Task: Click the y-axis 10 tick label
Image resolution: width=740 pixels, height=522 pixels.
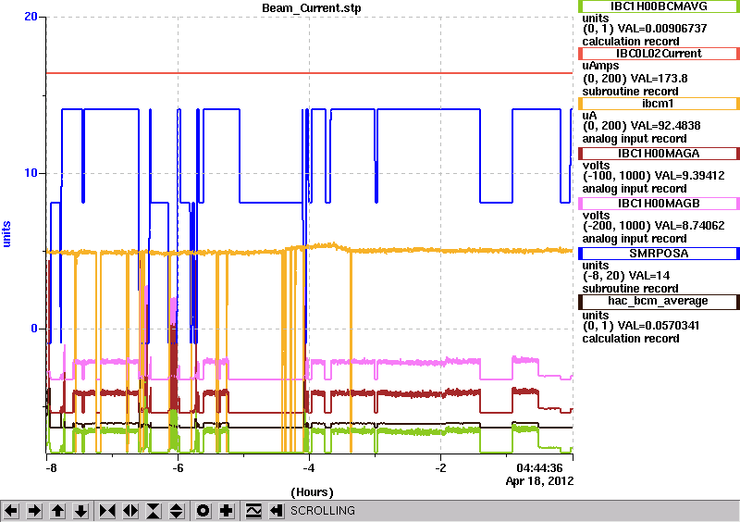Action: point(31,173)
